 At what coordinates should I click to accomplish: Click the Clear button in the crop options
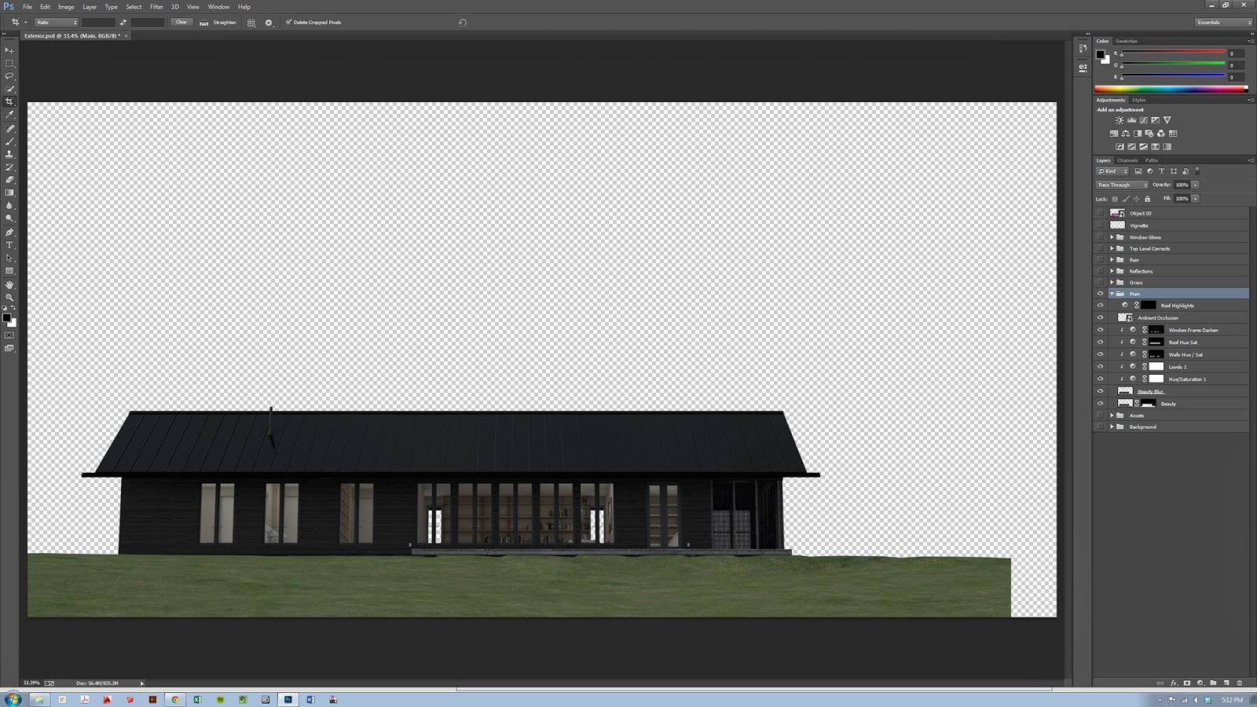click(181, 22)
